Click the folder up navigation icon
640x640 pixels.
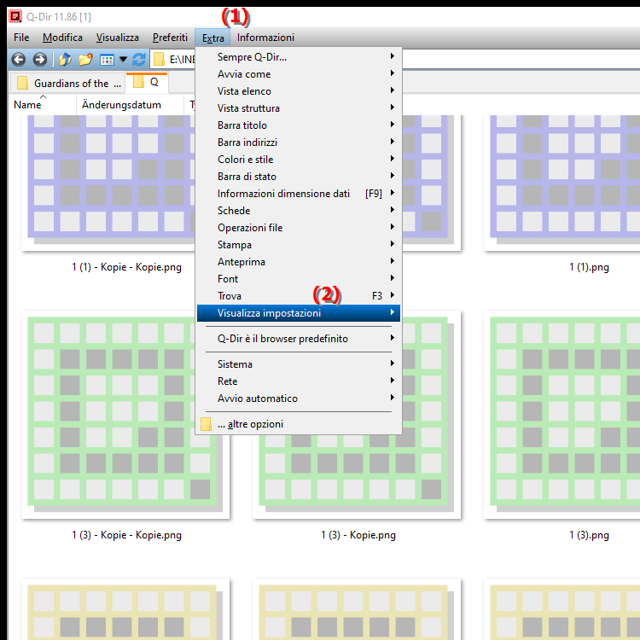pyautogui.click(x=66, y=60)
